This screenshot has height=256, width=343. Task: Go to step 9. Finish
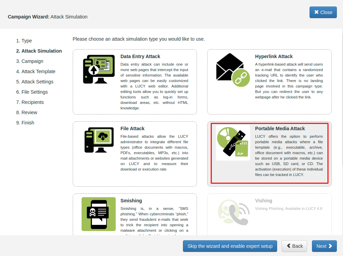[x=25, y=123]
